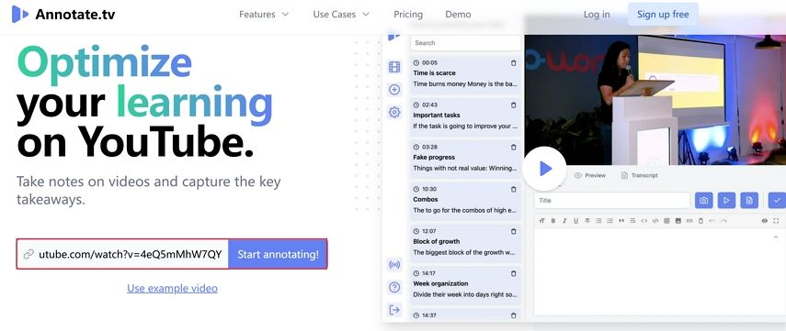
Task: Open the Pricing page
Action: point(408,15)
